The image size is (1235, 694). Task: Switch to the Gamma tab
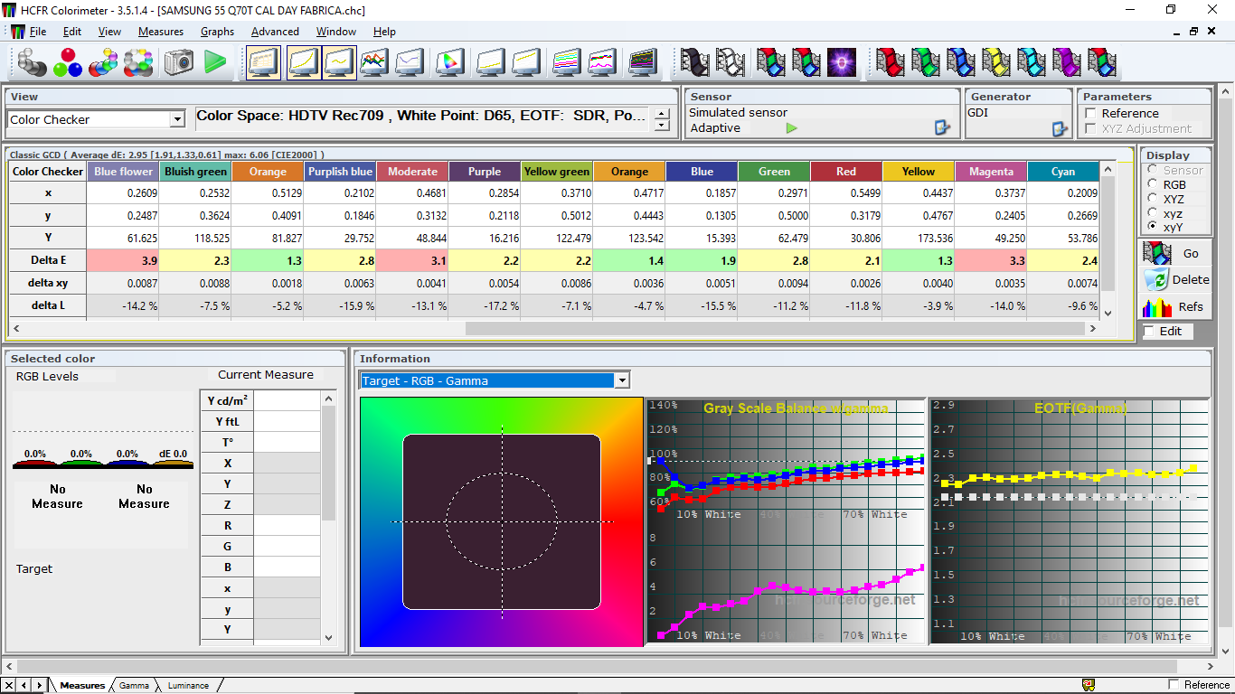(134, 686)
